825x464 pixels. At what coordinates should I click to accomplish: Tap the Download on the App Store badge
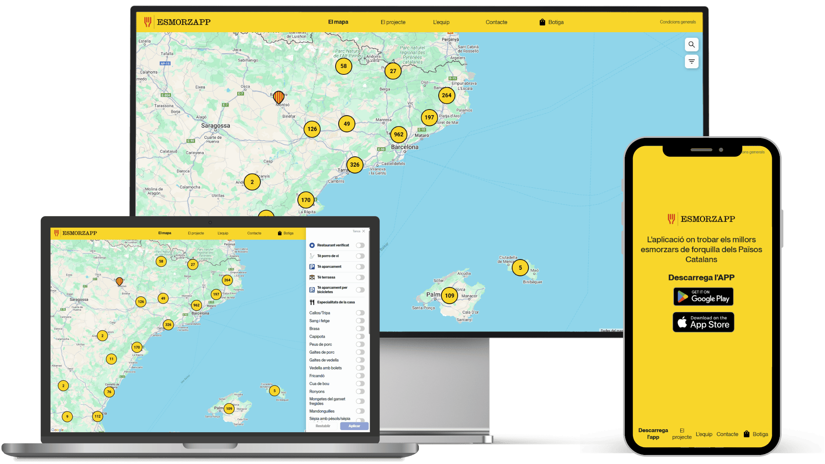click(703, 322)
